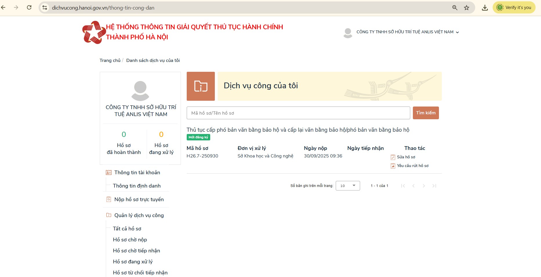Image resolution: width=541 pixels, height=277 pixels.
Task: Click 'Verify it's you' profile button
Action: coord(514,8)
